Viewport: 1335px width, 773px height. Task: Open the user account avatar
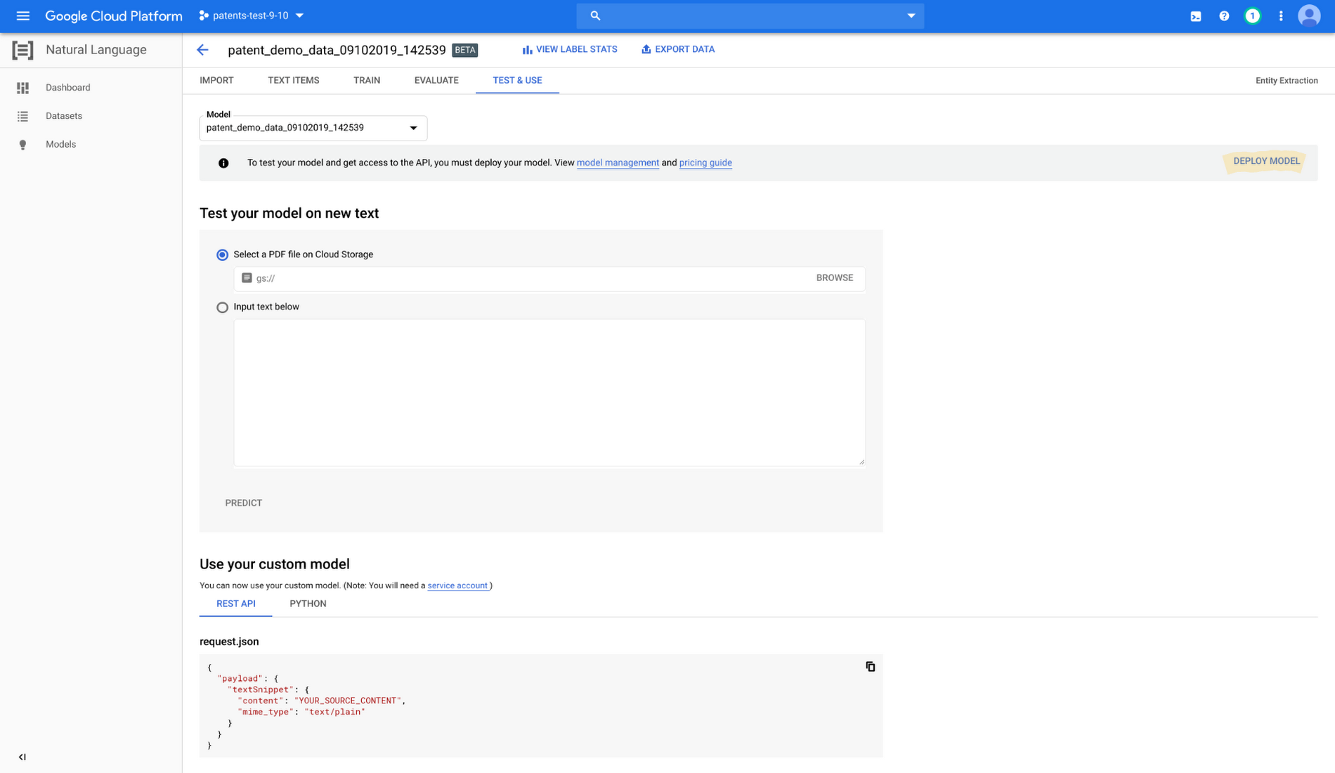click(x=1309, y=15)
